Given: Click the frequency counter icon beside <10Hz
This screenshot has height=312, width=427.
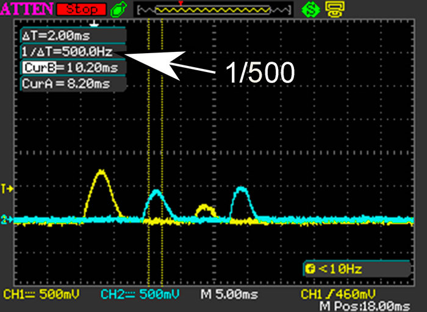Looking at the screenshot, I should tap(310, 268).
